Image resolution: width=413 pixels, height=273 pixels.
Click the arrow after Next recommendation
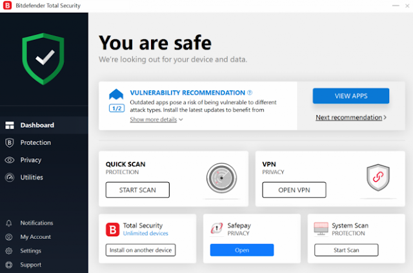click(385, 117)
